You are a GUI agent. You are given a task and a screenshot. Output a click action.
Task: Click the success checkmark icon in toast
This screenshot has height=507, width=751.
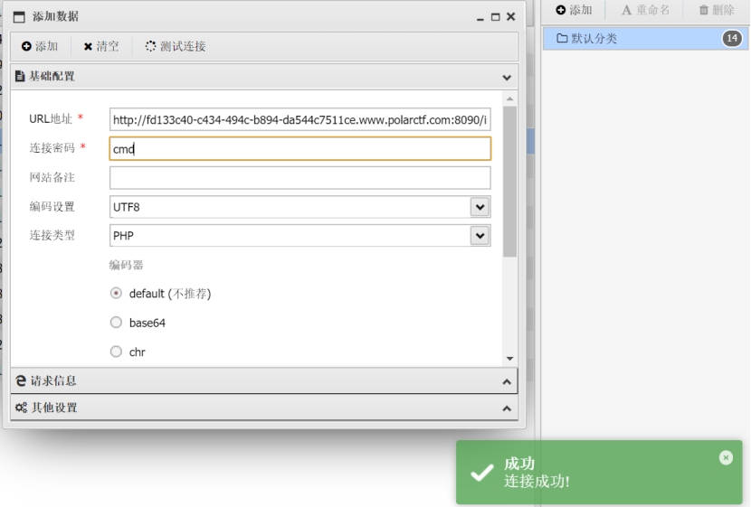482,473
